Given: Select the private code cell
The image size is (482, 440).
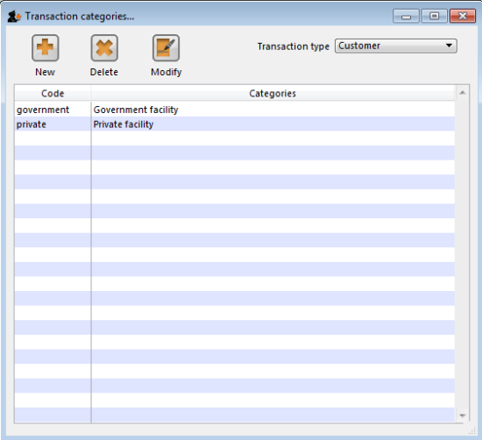Looking at the screenshot, I should (53, 124).
